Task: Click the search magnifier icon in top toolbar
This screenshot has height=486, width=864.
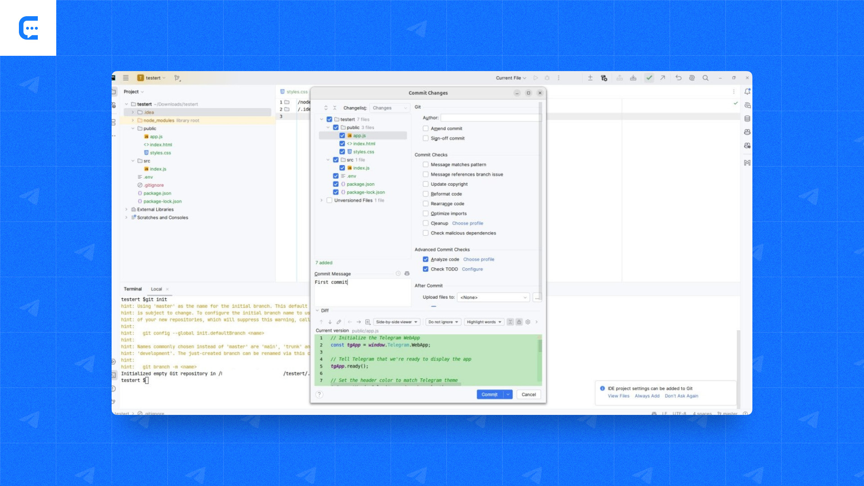Action: [706, 78]
